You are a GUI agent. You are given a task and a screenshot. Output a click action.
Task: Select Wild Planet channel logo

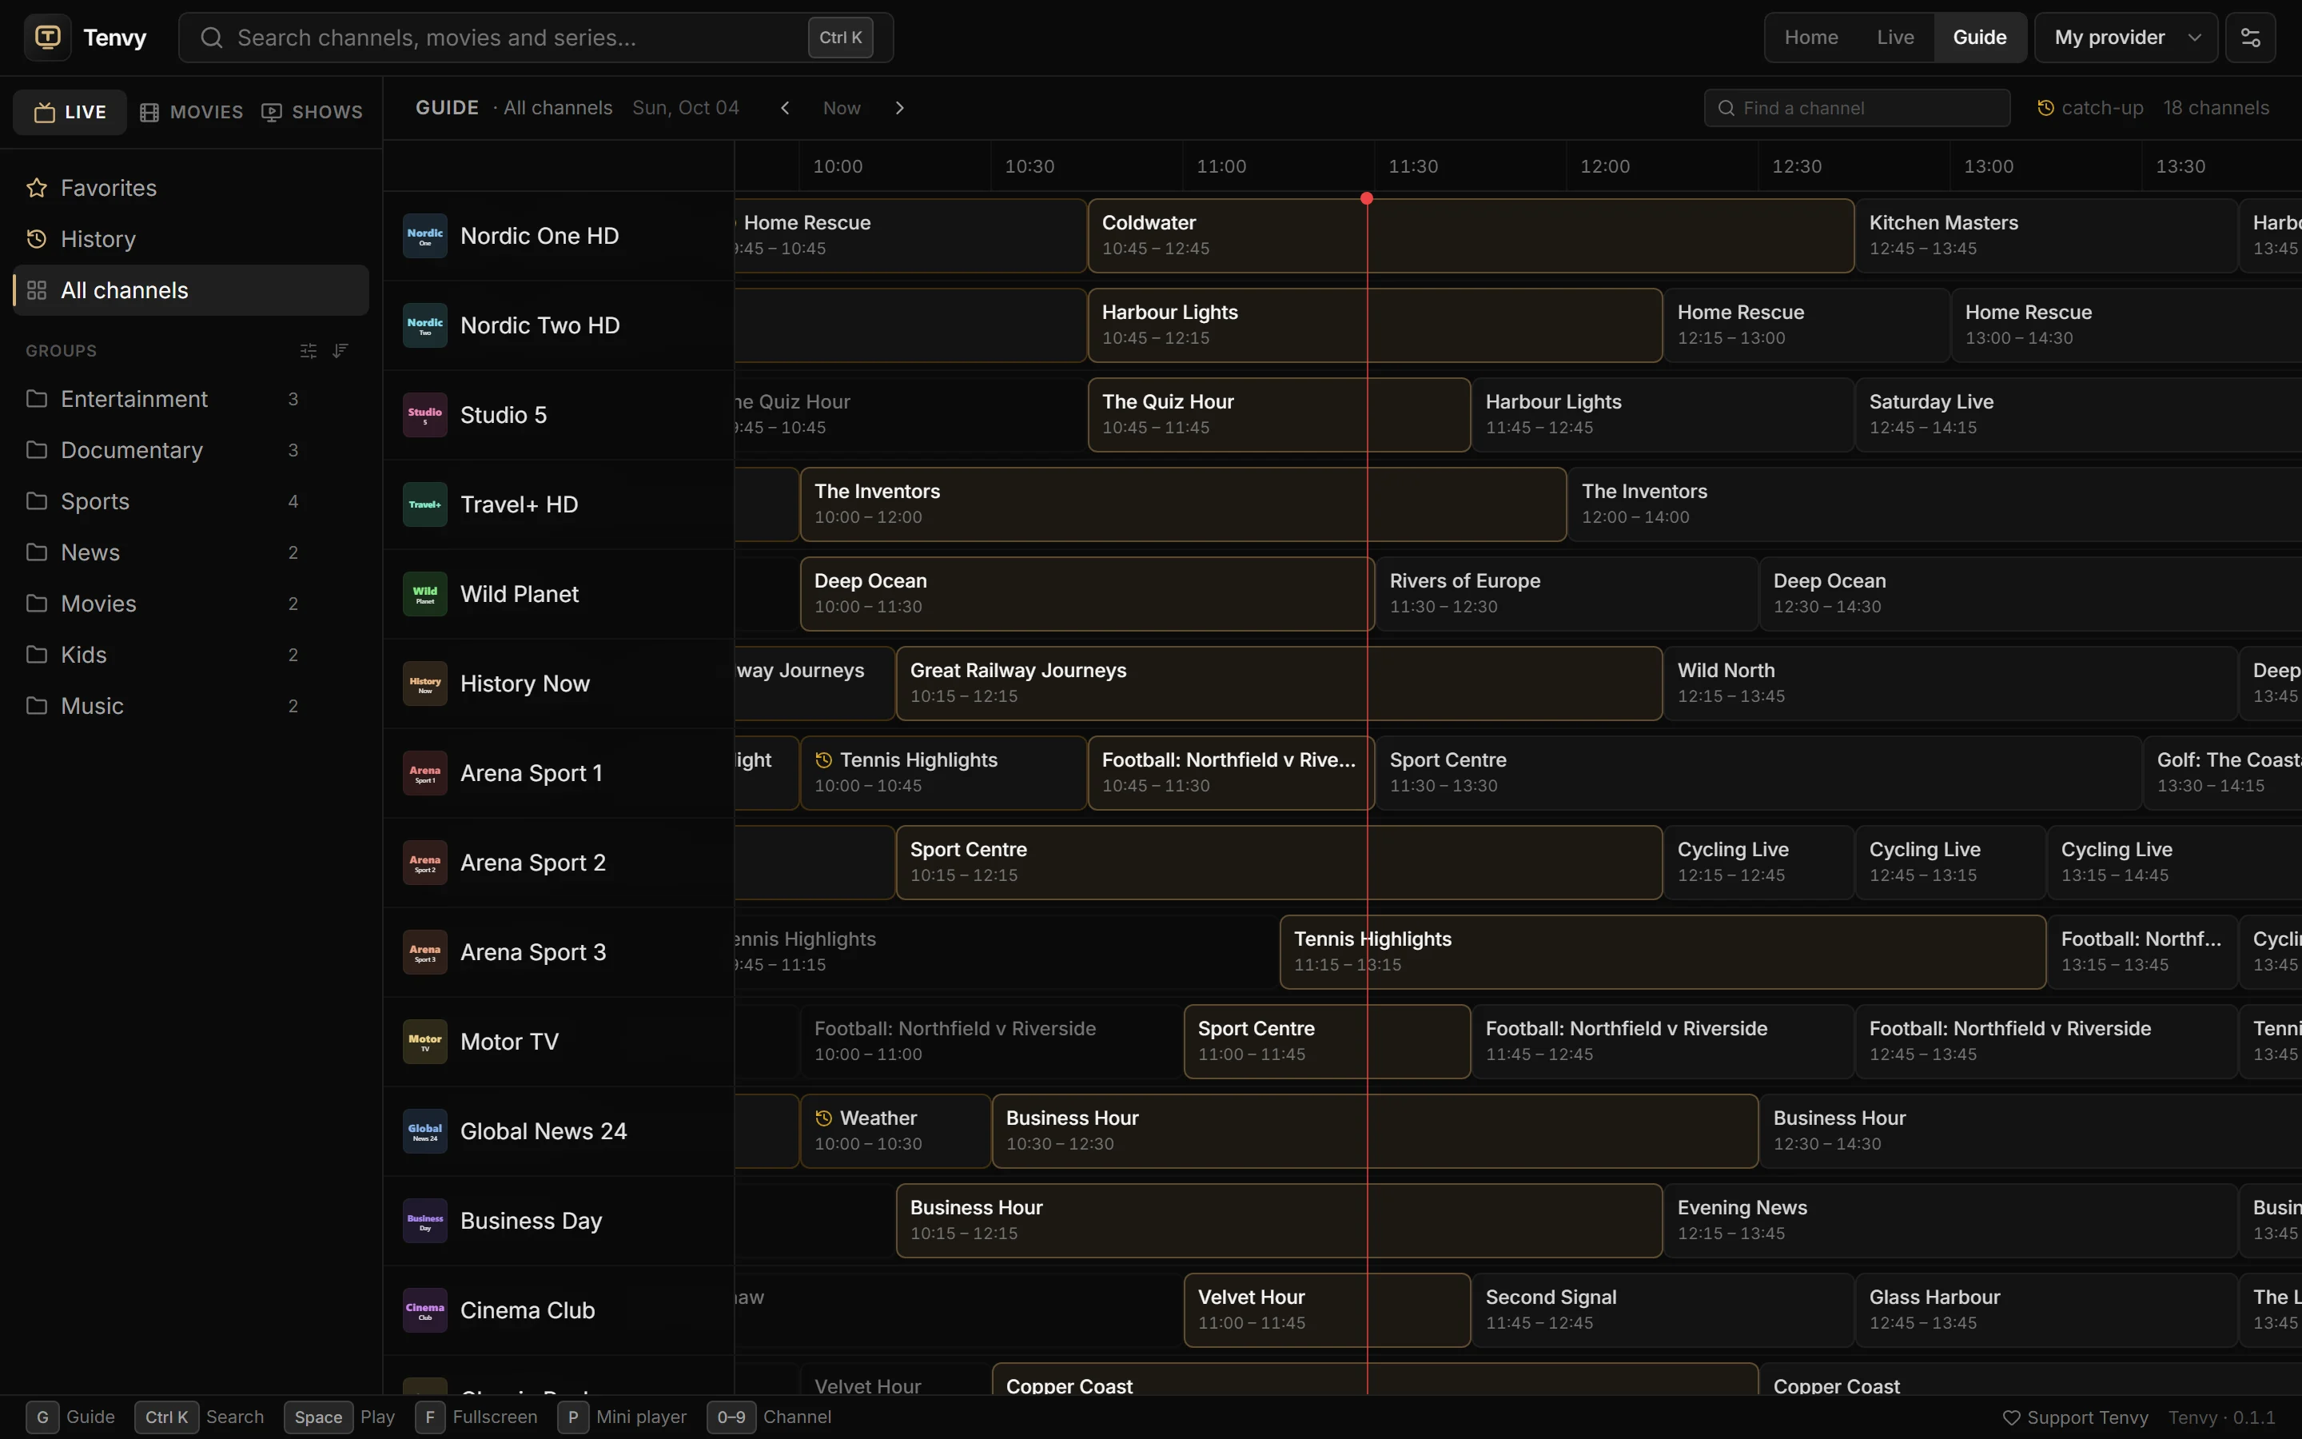tap(425, 594)
